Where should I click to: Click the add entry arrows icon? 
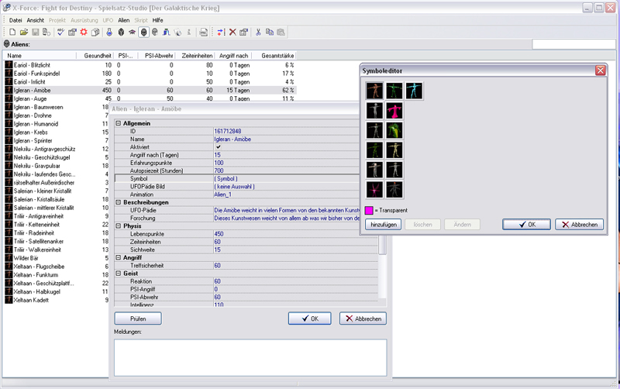click(x=221, y=32)
